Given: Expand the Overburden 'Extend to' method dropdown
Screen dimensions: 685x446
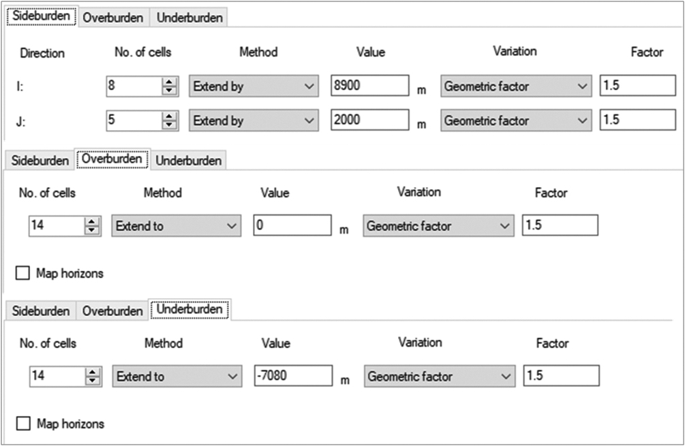Looking at the screenshot, I should click(x=176, y=226).
